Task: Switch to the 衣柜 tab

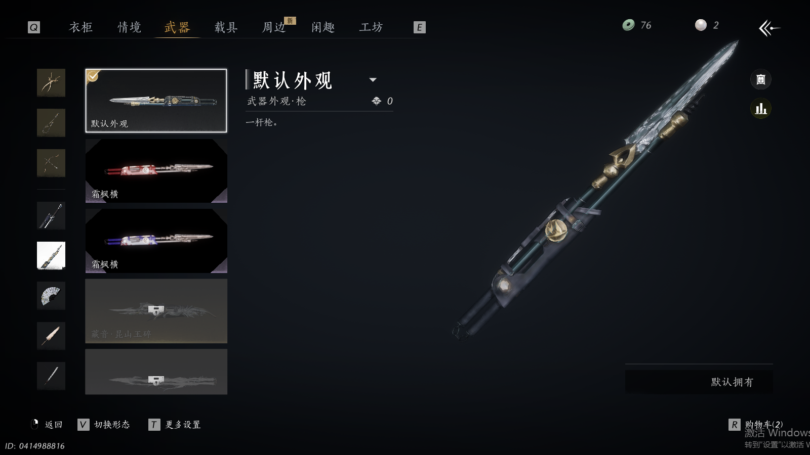Action: 81,27
